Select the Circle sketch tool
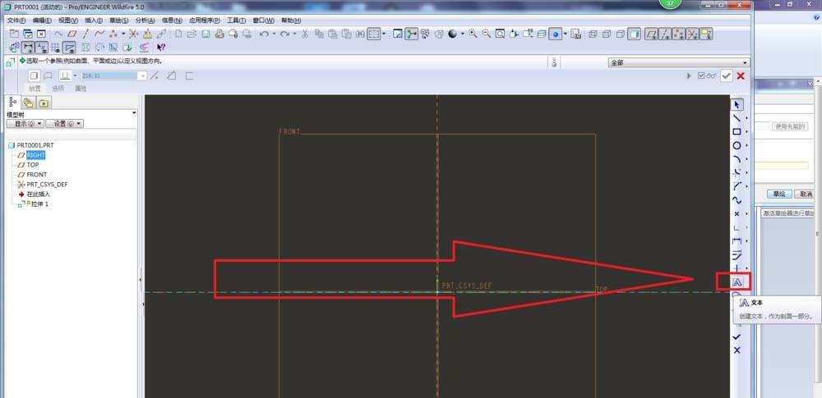This screenshot has height=398, width=822. 737,145
